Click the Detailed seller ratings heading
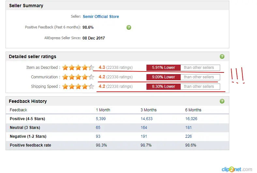Screen dimensions: 257x173 33,56
